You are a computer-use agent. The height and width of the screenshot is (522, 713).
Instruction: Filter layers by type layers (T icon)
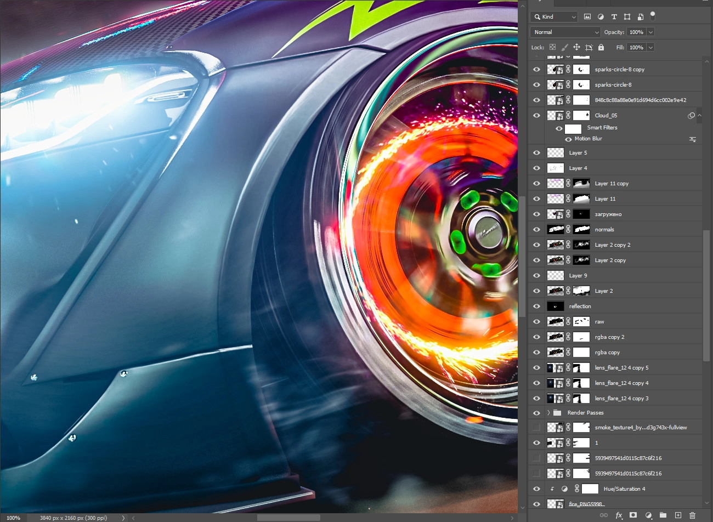pos(614,17)
